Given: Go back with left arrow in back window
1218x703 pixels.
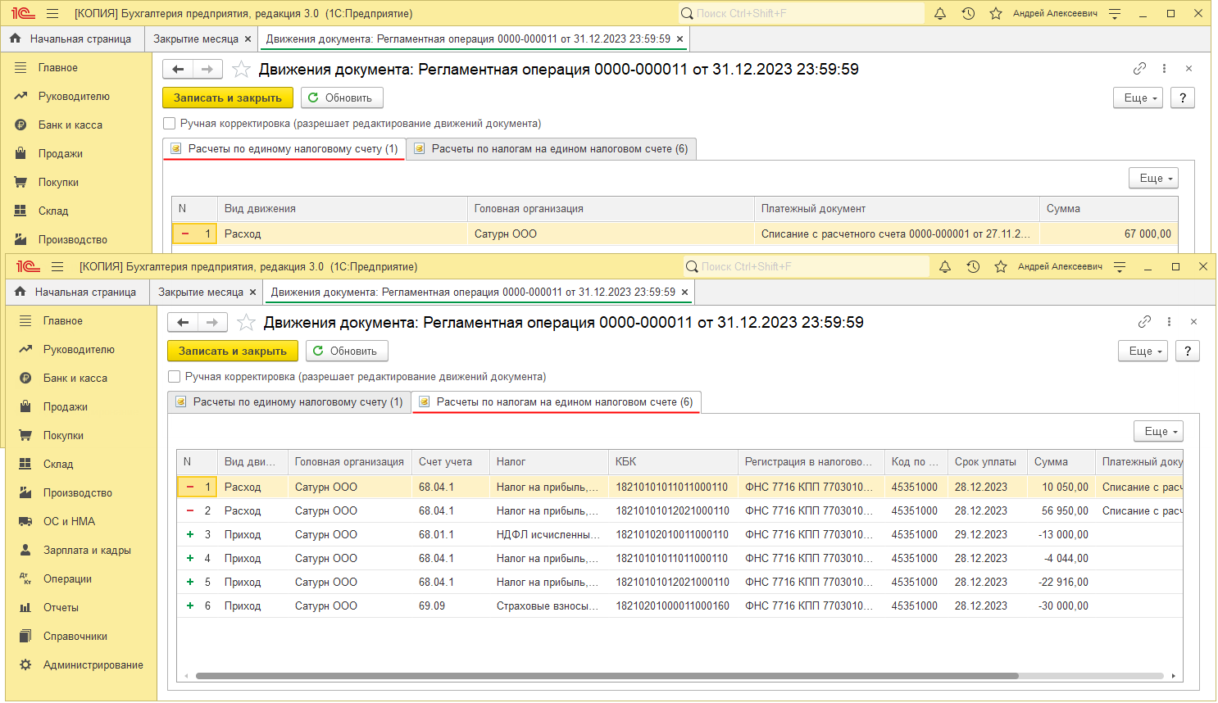Looking at the screenshot, I should (x=178, y=70).
